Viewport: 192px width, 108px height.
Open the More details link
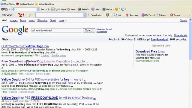point(181,35)
